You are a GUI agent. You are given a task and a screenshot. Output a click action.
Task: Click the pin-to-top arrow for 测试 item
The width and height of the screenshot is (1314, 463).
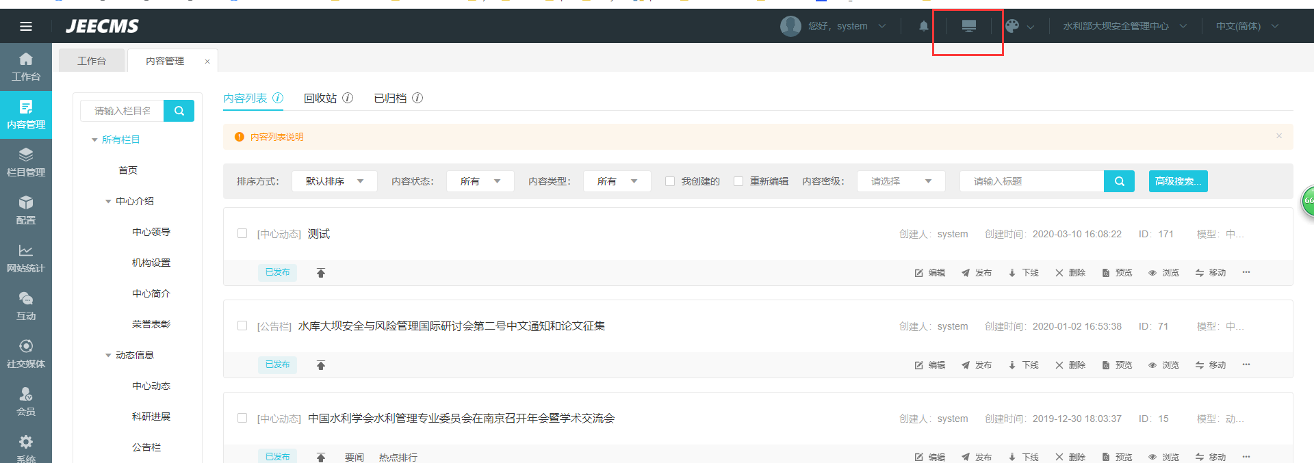tap(320, 273)
